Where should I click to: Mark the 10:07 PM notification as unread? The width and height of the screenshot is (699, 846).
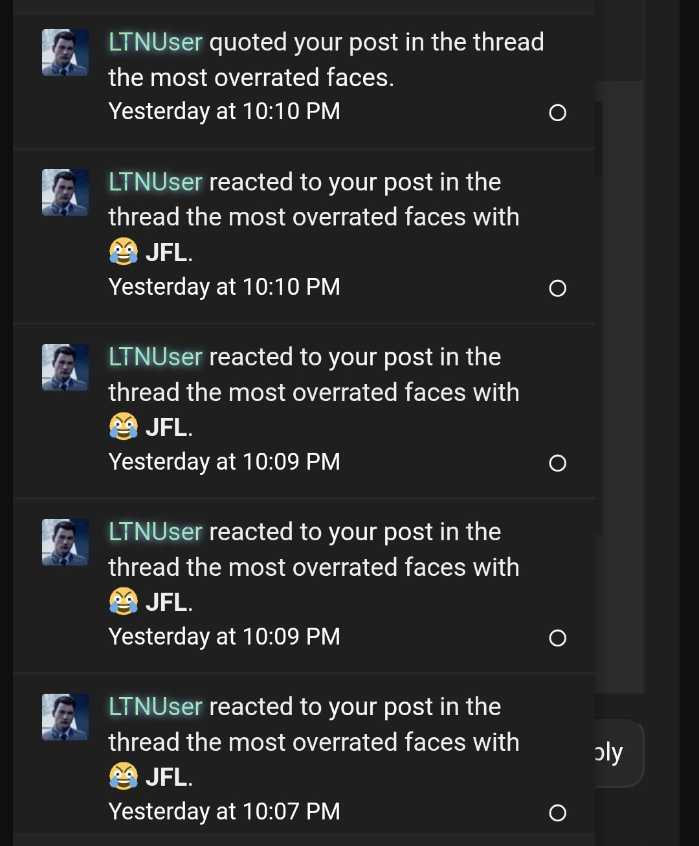tap(557, 812)
